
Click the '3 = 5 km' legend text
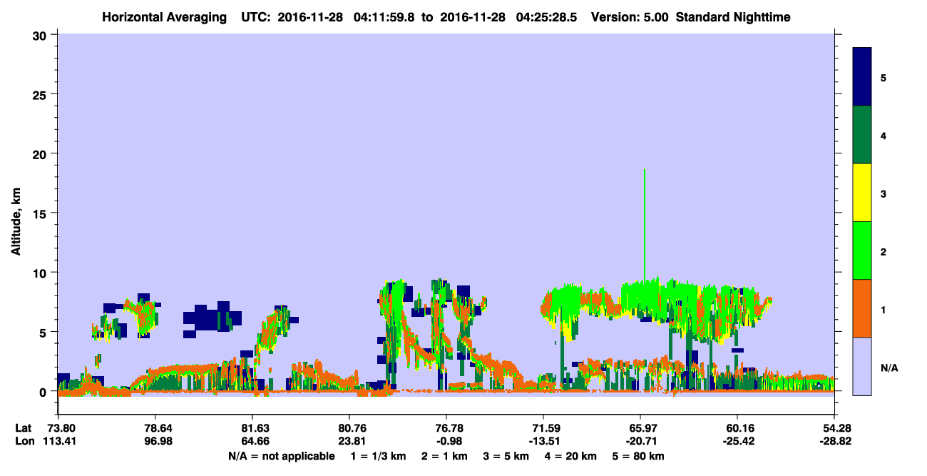pos(506,456)
